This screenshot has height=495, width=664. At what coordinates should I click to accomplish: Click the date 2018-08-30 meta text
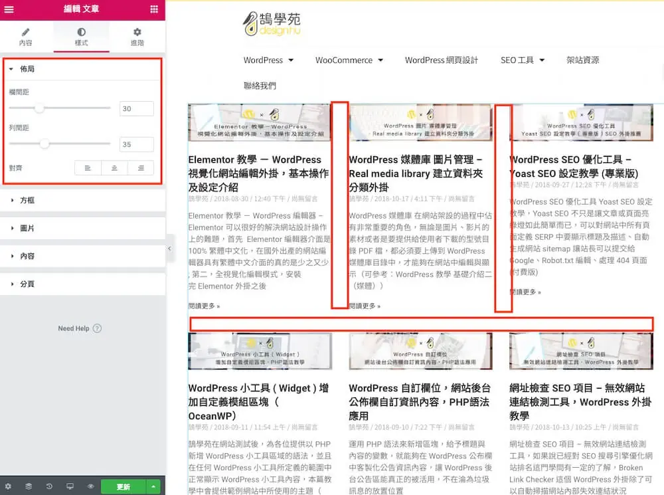click(231, 199)
